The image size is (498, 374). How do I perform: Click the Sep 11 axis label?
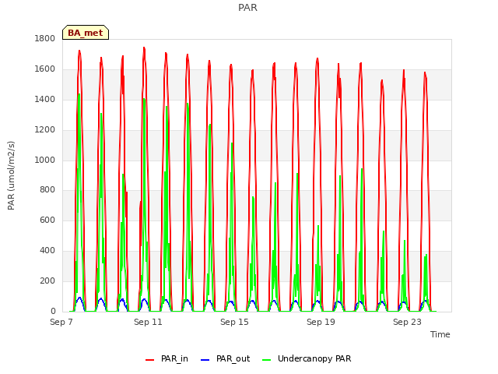[x=148, y=322]
